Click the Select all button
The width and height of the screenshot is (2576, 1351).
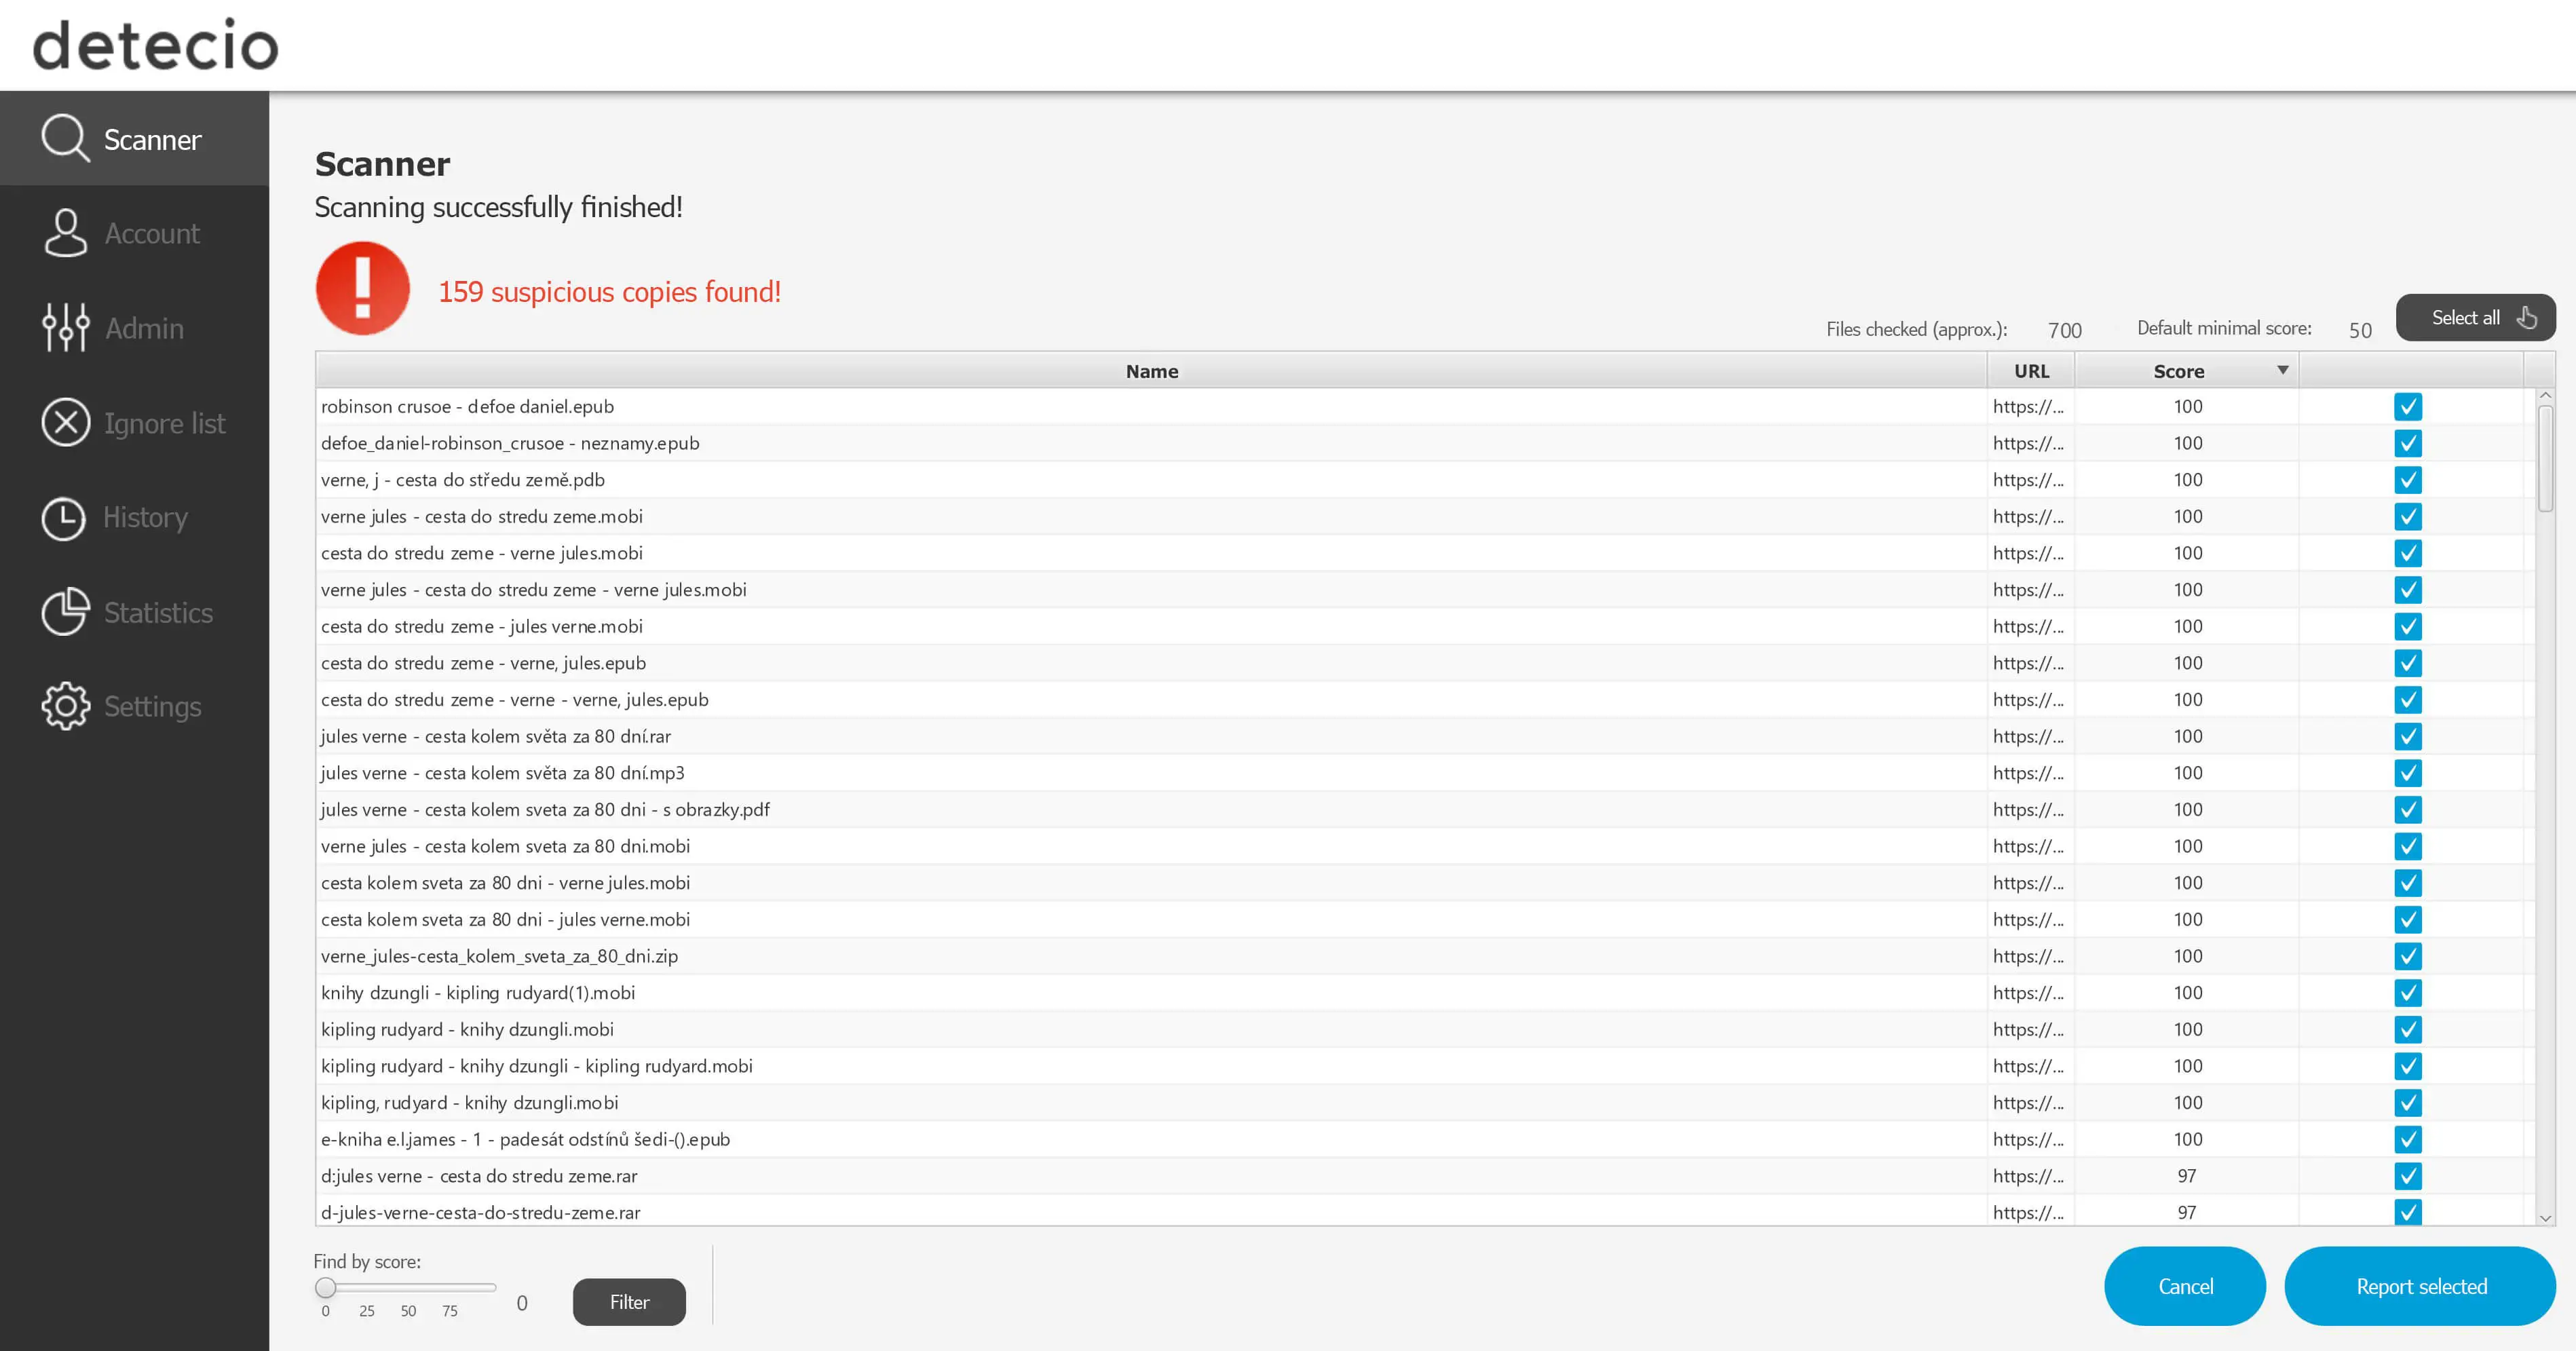click(2475, 317)
